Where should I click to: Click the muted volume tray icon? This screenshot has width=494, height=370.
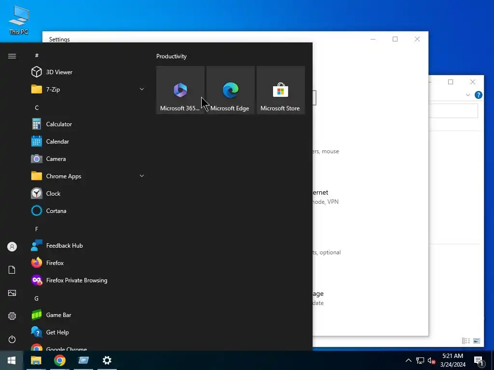click(431, 360)
